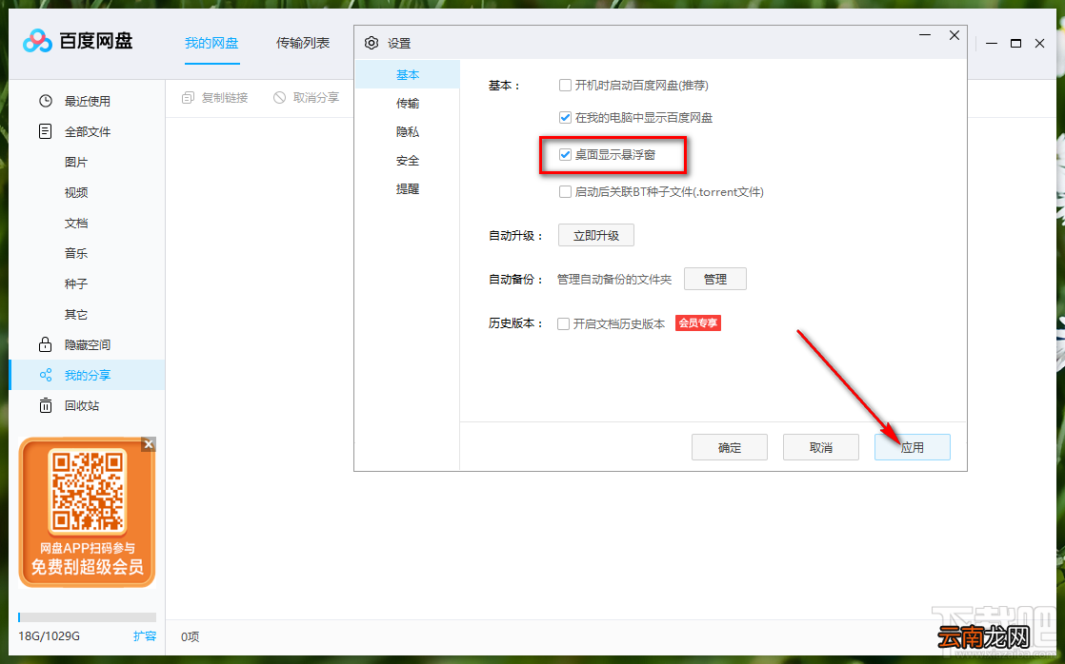Click 复制链接 in the toolbar

[225, 98]
